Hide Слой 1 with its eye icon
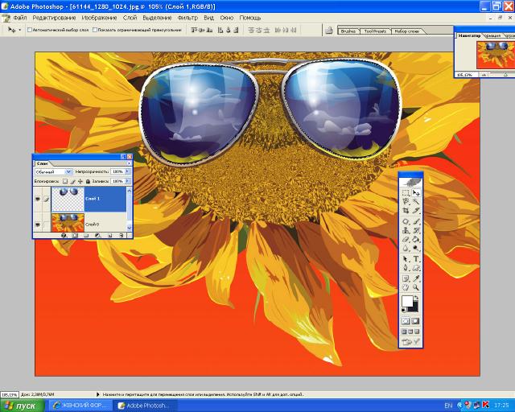The width and height of the screenshot is (515, 412). coord(38,199)
